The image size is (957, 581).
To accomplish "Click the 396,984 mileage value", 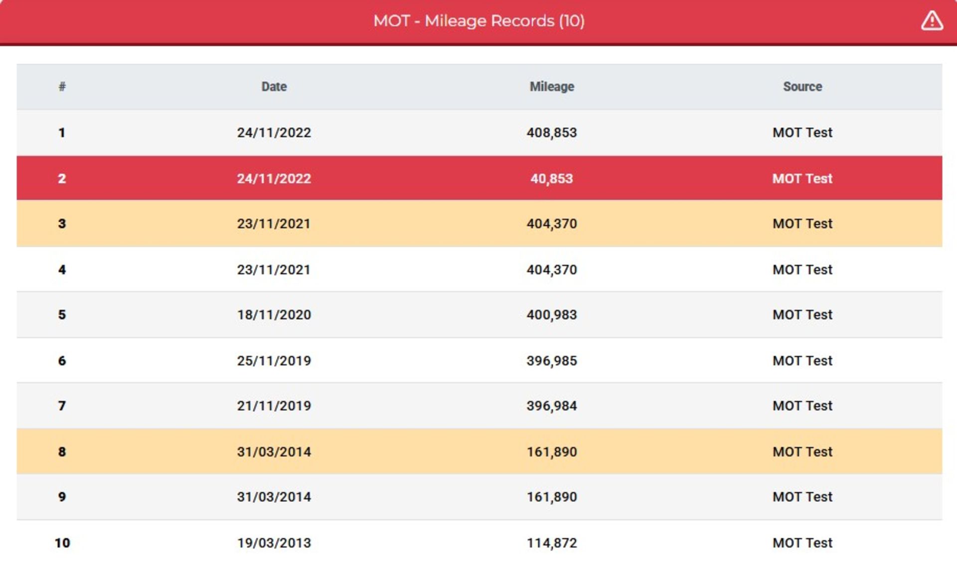I will click(x=551, y=406).
